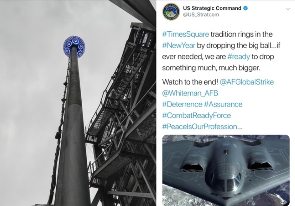
Task: Open the #Assurance hashtag
Action: coord(223,104)
